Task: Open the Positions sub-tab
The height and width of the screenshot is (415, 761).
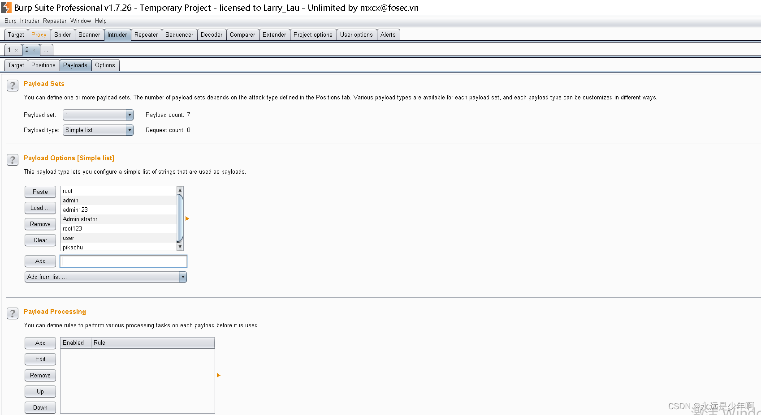Action: tap(43, 65)
